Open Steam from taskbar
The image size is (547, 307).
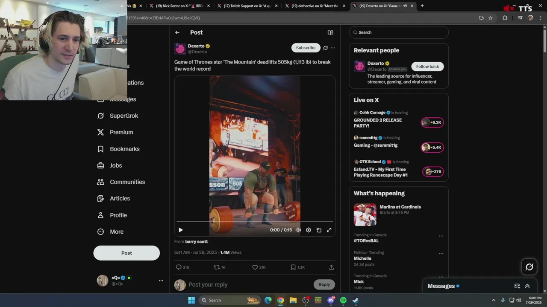(x=356, y=300)
